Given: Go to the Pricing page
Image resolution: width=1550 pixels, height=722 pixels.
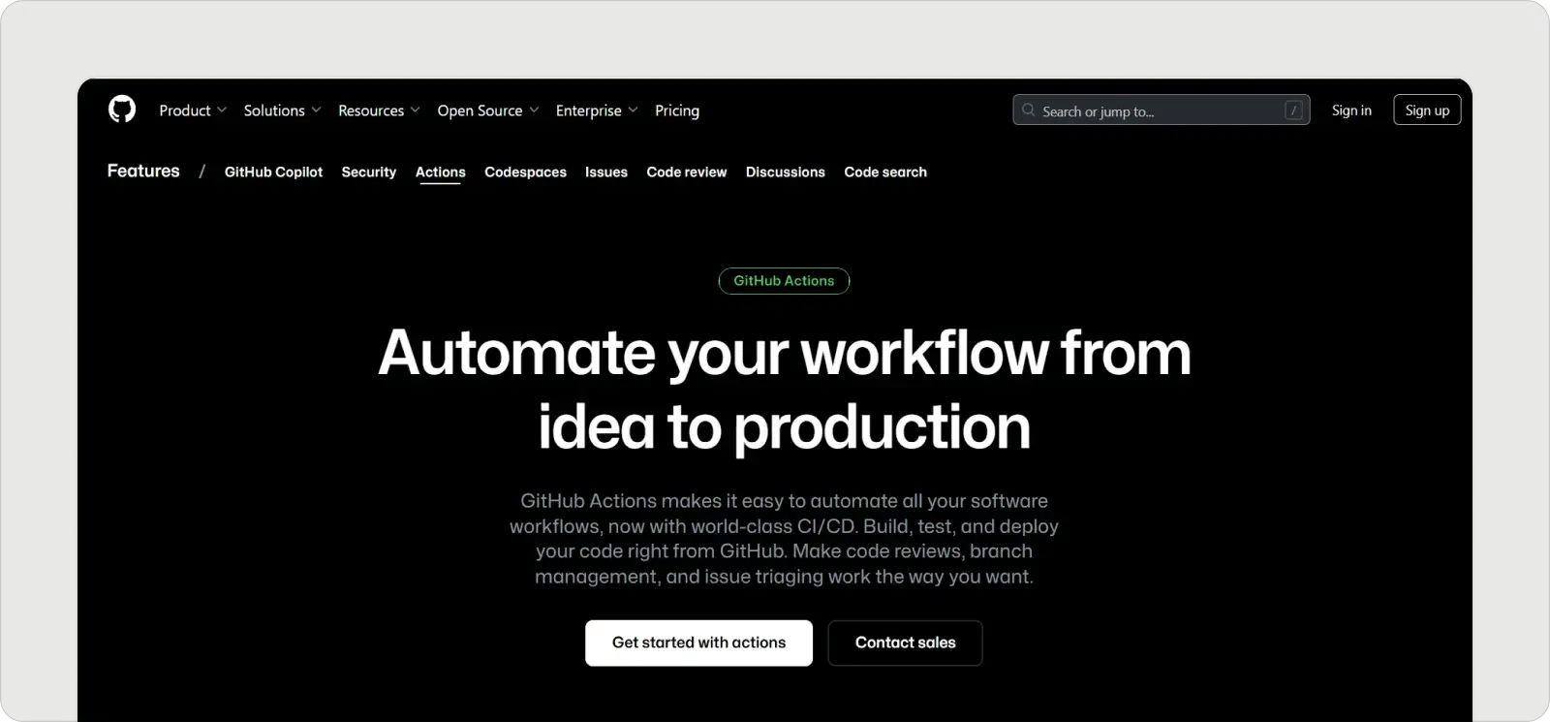Looking at the screenshot, I should (x=677, y=110).
